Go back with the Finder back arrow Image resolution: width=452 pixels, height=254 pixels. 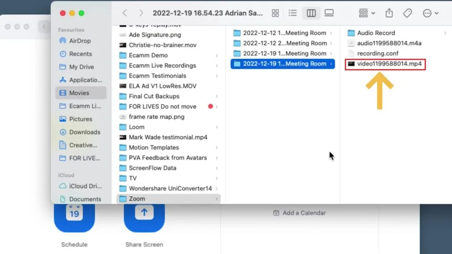click(125, 13)
